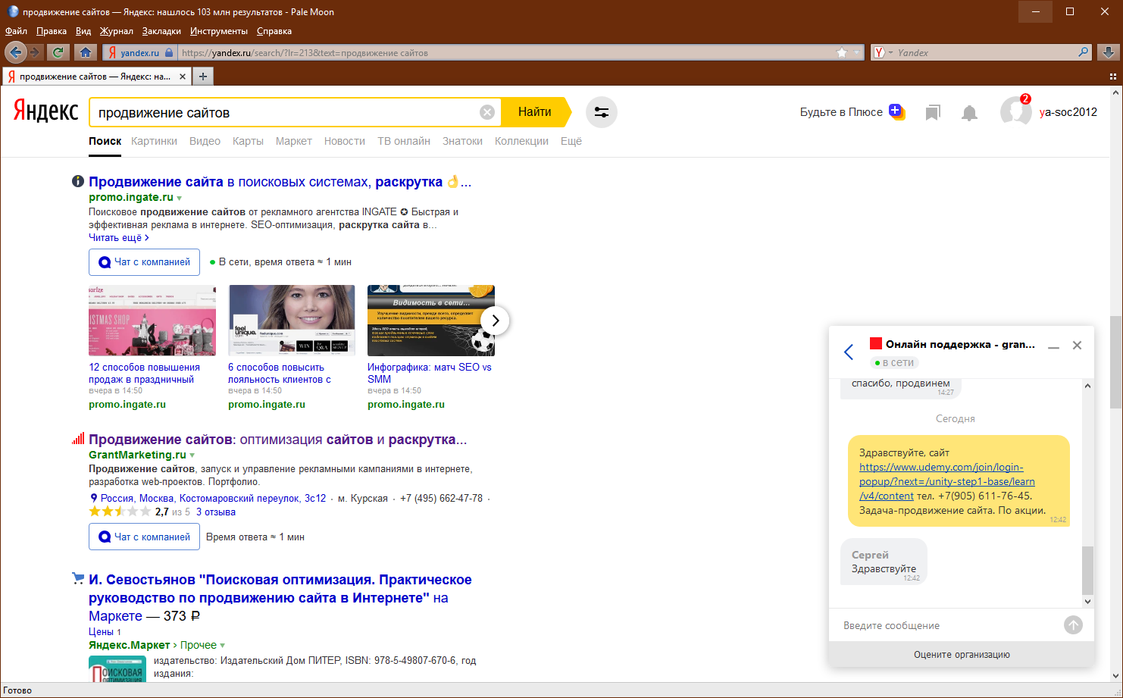This screenshot has width=1123, height=698.
Task: Expand promo.ingate.ru result options arrow
Action: [x=180, y=199]
